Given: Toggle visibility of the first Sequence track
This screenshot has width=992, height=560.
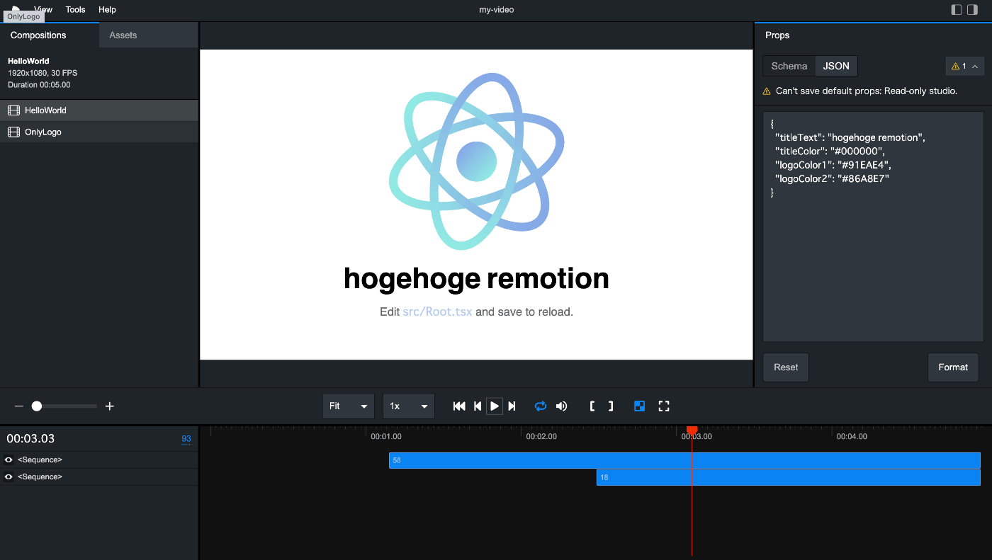Looking at the screenshot, I should (9, 460).
